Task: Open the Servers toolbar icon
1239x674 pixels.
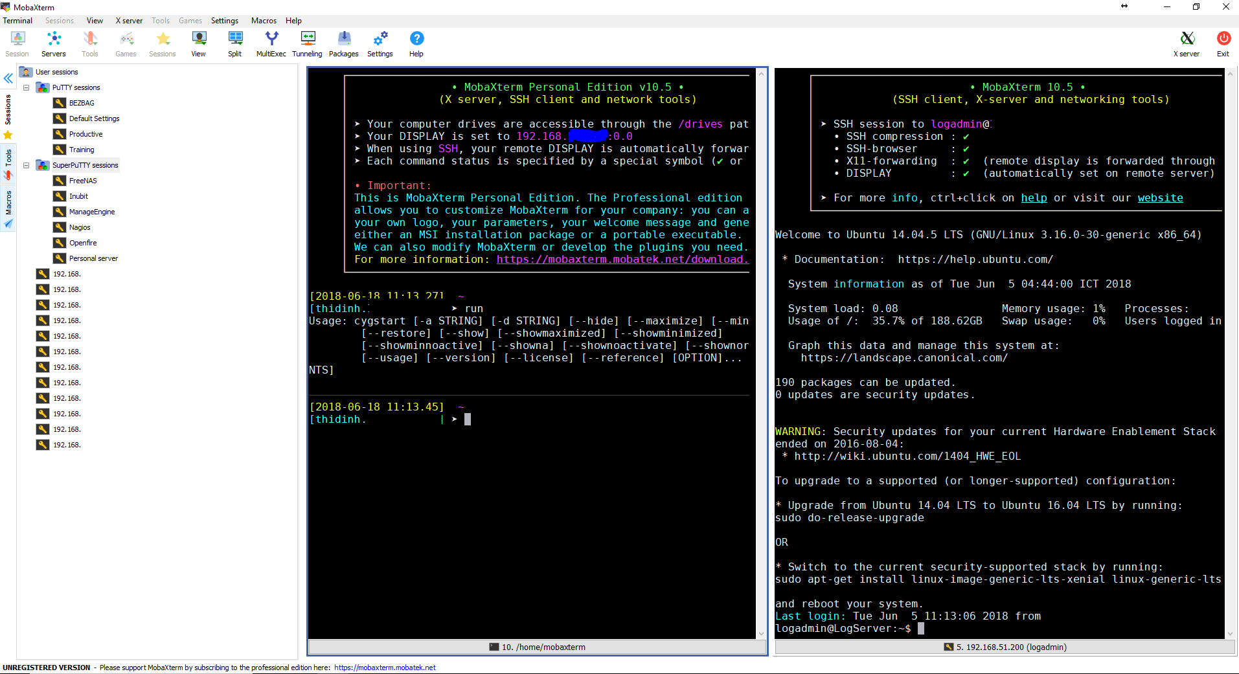Action: (x=54, y=44)
